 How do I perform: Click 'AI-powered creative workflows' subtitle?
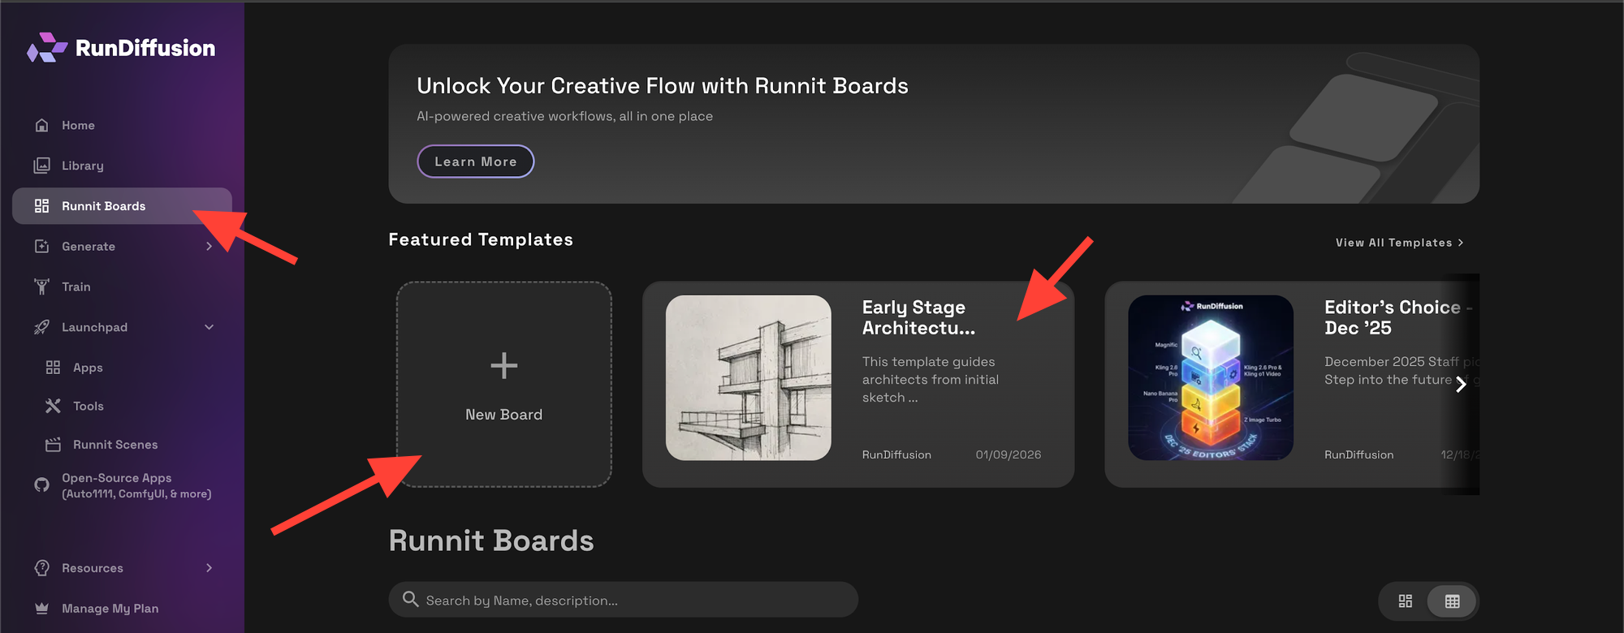point(565,116)
